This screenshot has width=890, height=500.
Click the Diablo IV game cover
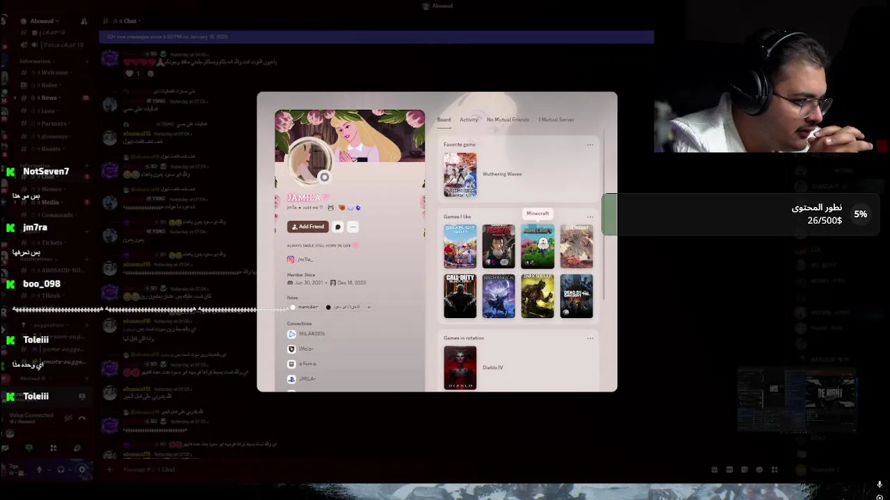coord(460,367)
